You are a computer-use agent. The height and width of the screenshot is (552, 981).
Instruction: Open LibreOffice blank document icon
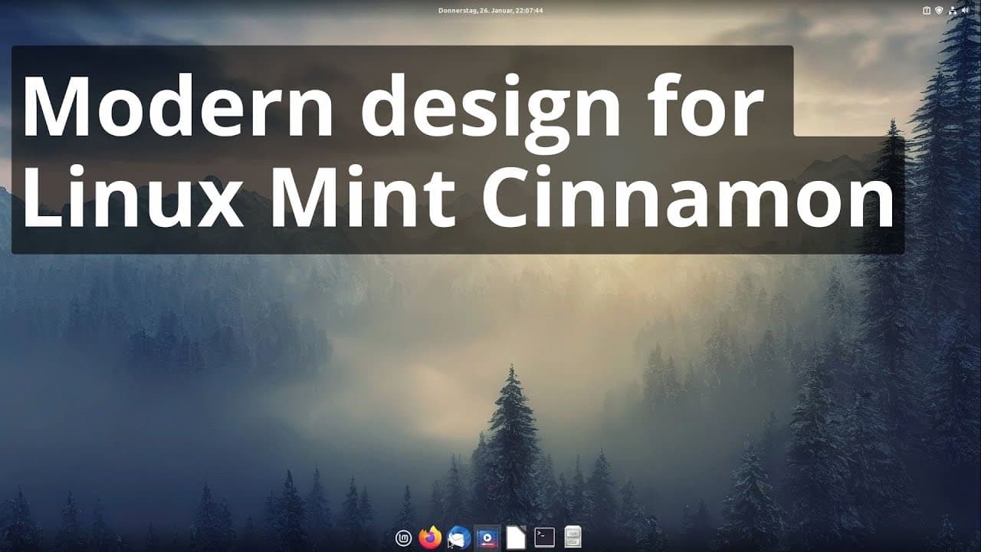click(x=516, y=537)
